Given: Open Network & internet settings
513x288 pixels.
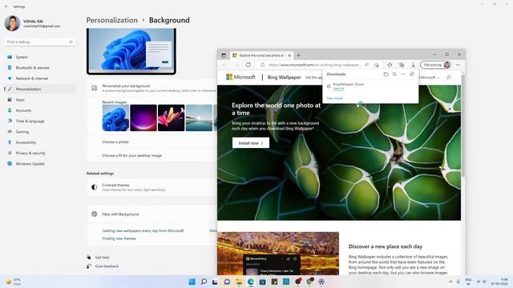Looking at the screenshot, I should click(x=32, y=78).
